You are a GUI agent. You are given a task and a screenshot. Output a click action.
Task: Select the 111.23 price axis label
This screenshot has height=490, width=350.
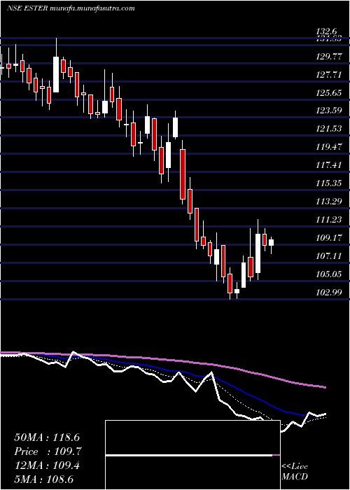pyautogui.click(x=330, y=220)
